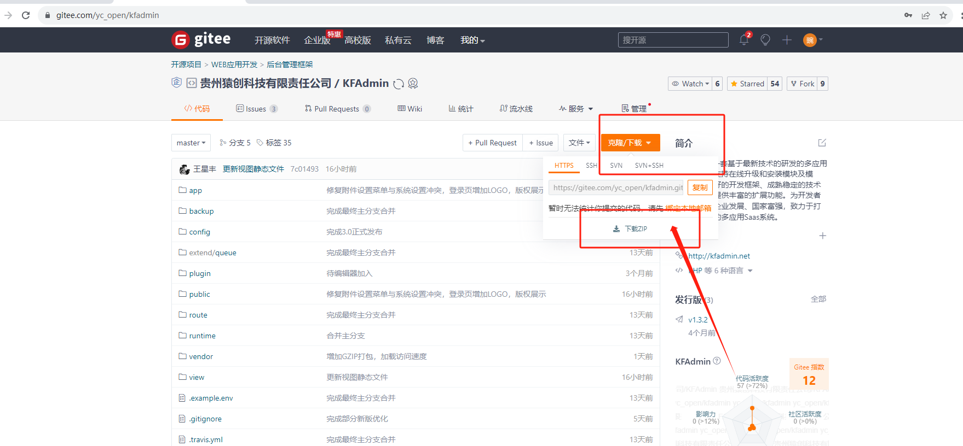Click the lightbulb tips icon
The height and width of the screenshot is (446, 963).
(x=765, y=40)
